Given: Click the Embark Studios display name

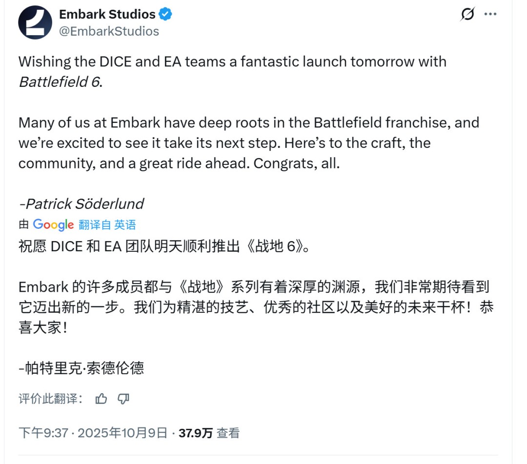Looking at the screenshot, I should pos(108,14).
